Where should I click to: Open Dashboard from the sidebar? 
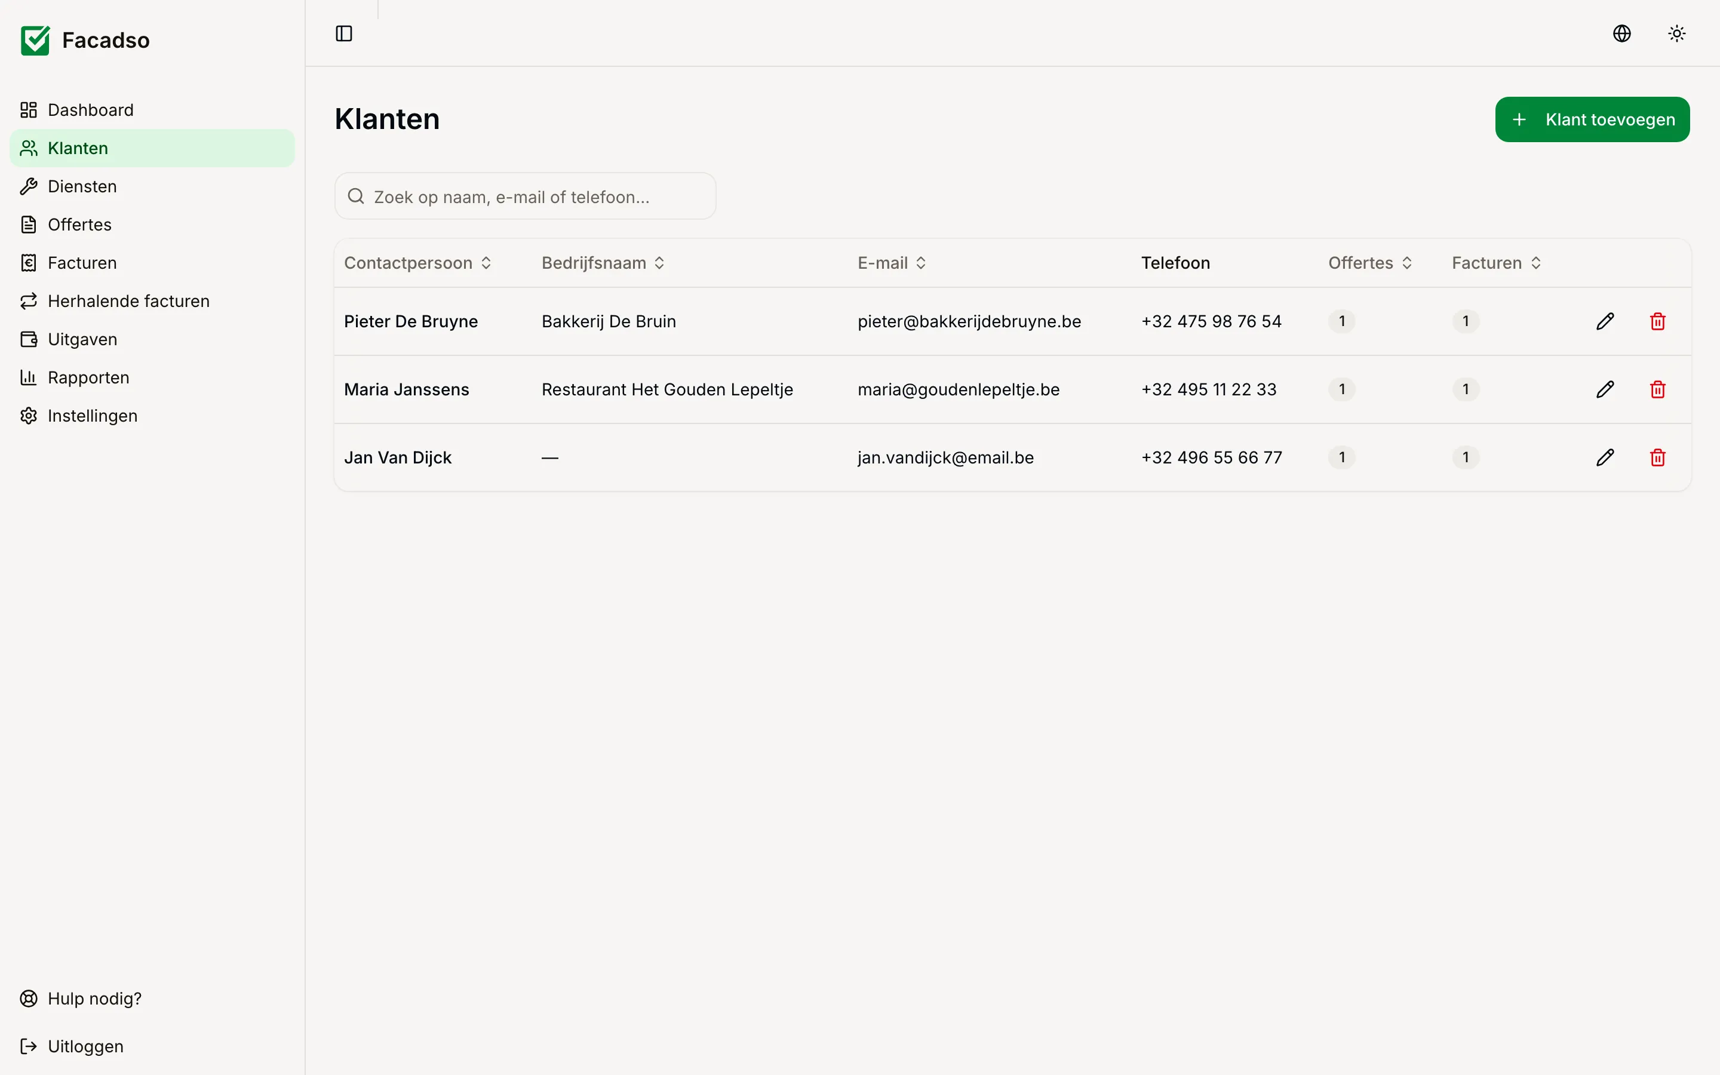pyautogui.click(x=152, y=110)
